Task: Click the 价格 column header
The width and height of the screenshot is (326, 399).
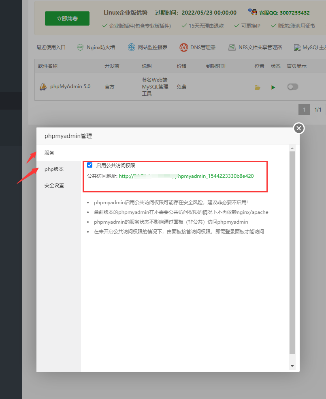Action: pyautogui.click(x=181, y=66)
